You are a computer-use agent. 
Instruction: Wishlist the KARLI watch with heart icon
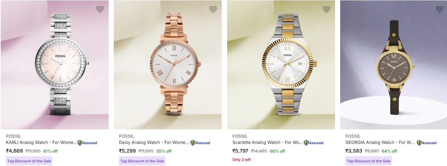coord(100,9)
